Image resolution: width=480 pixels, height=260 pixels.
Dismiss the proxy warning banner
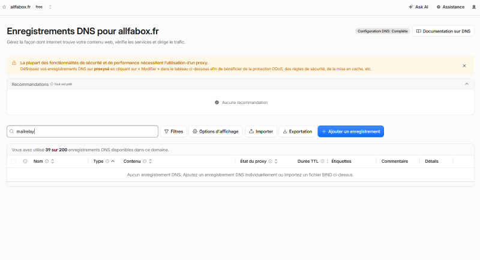[x=464, y=66]
